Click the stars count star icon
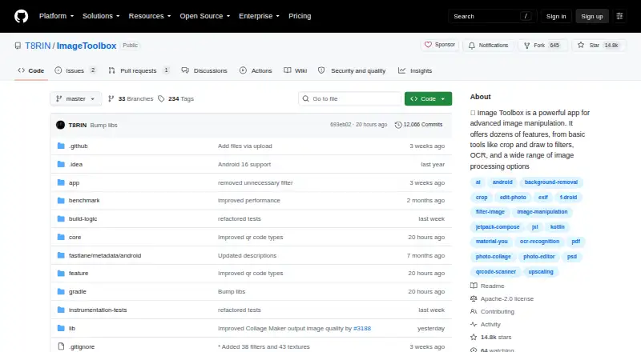Viewport: 641px width, 352px height. (x=474, y=337)
